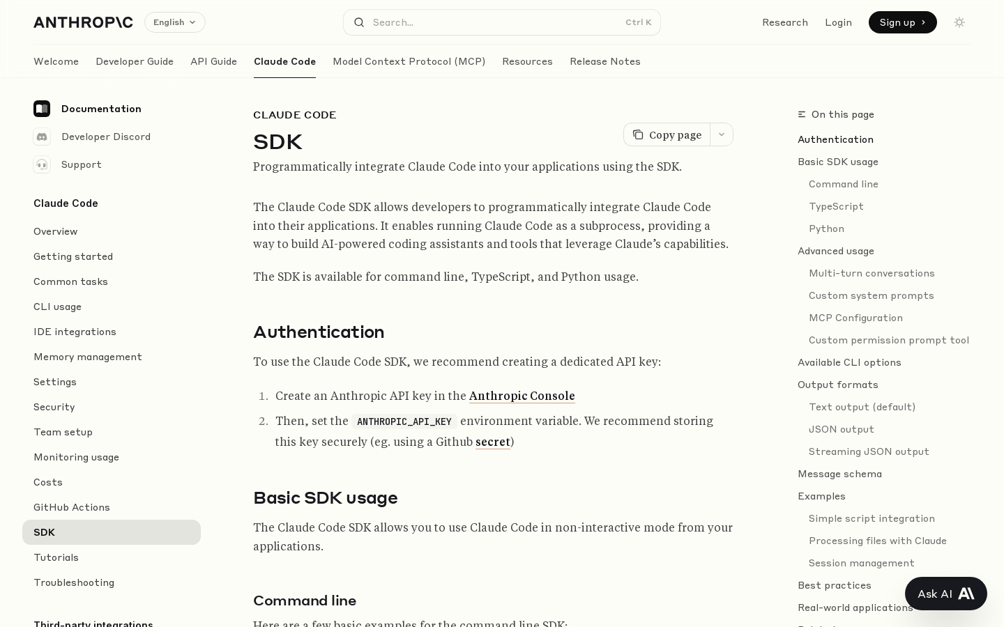Viewport: 1004px width, 627px height.
Task: Click the Support headphones icon
Action: tap(42, 164)
